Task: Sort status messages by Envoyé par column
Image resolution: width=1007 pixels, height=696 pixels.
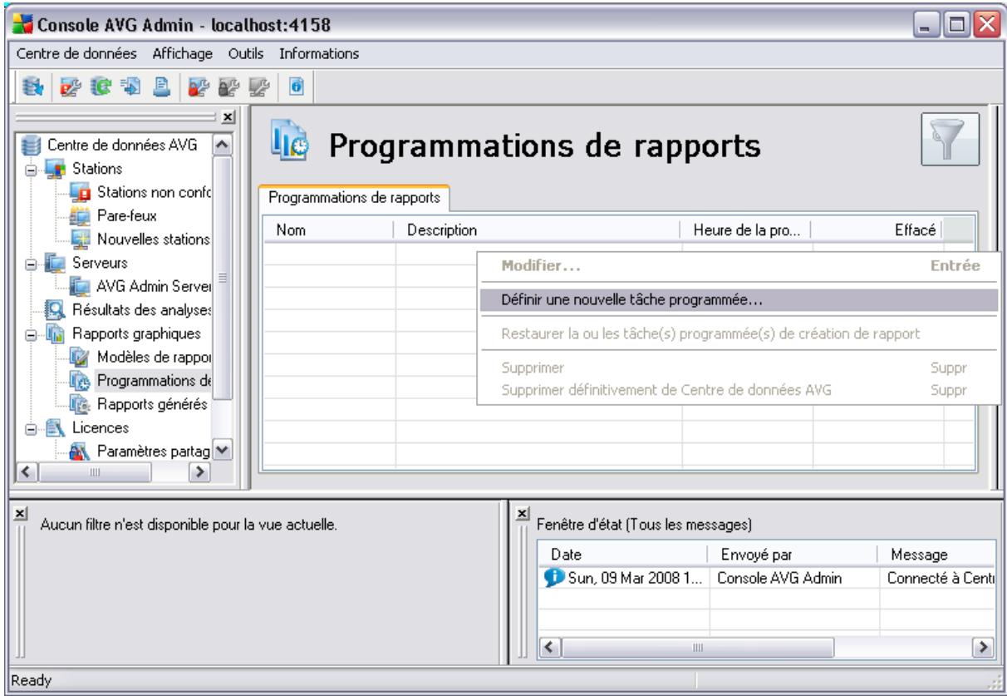Action: 793,555
